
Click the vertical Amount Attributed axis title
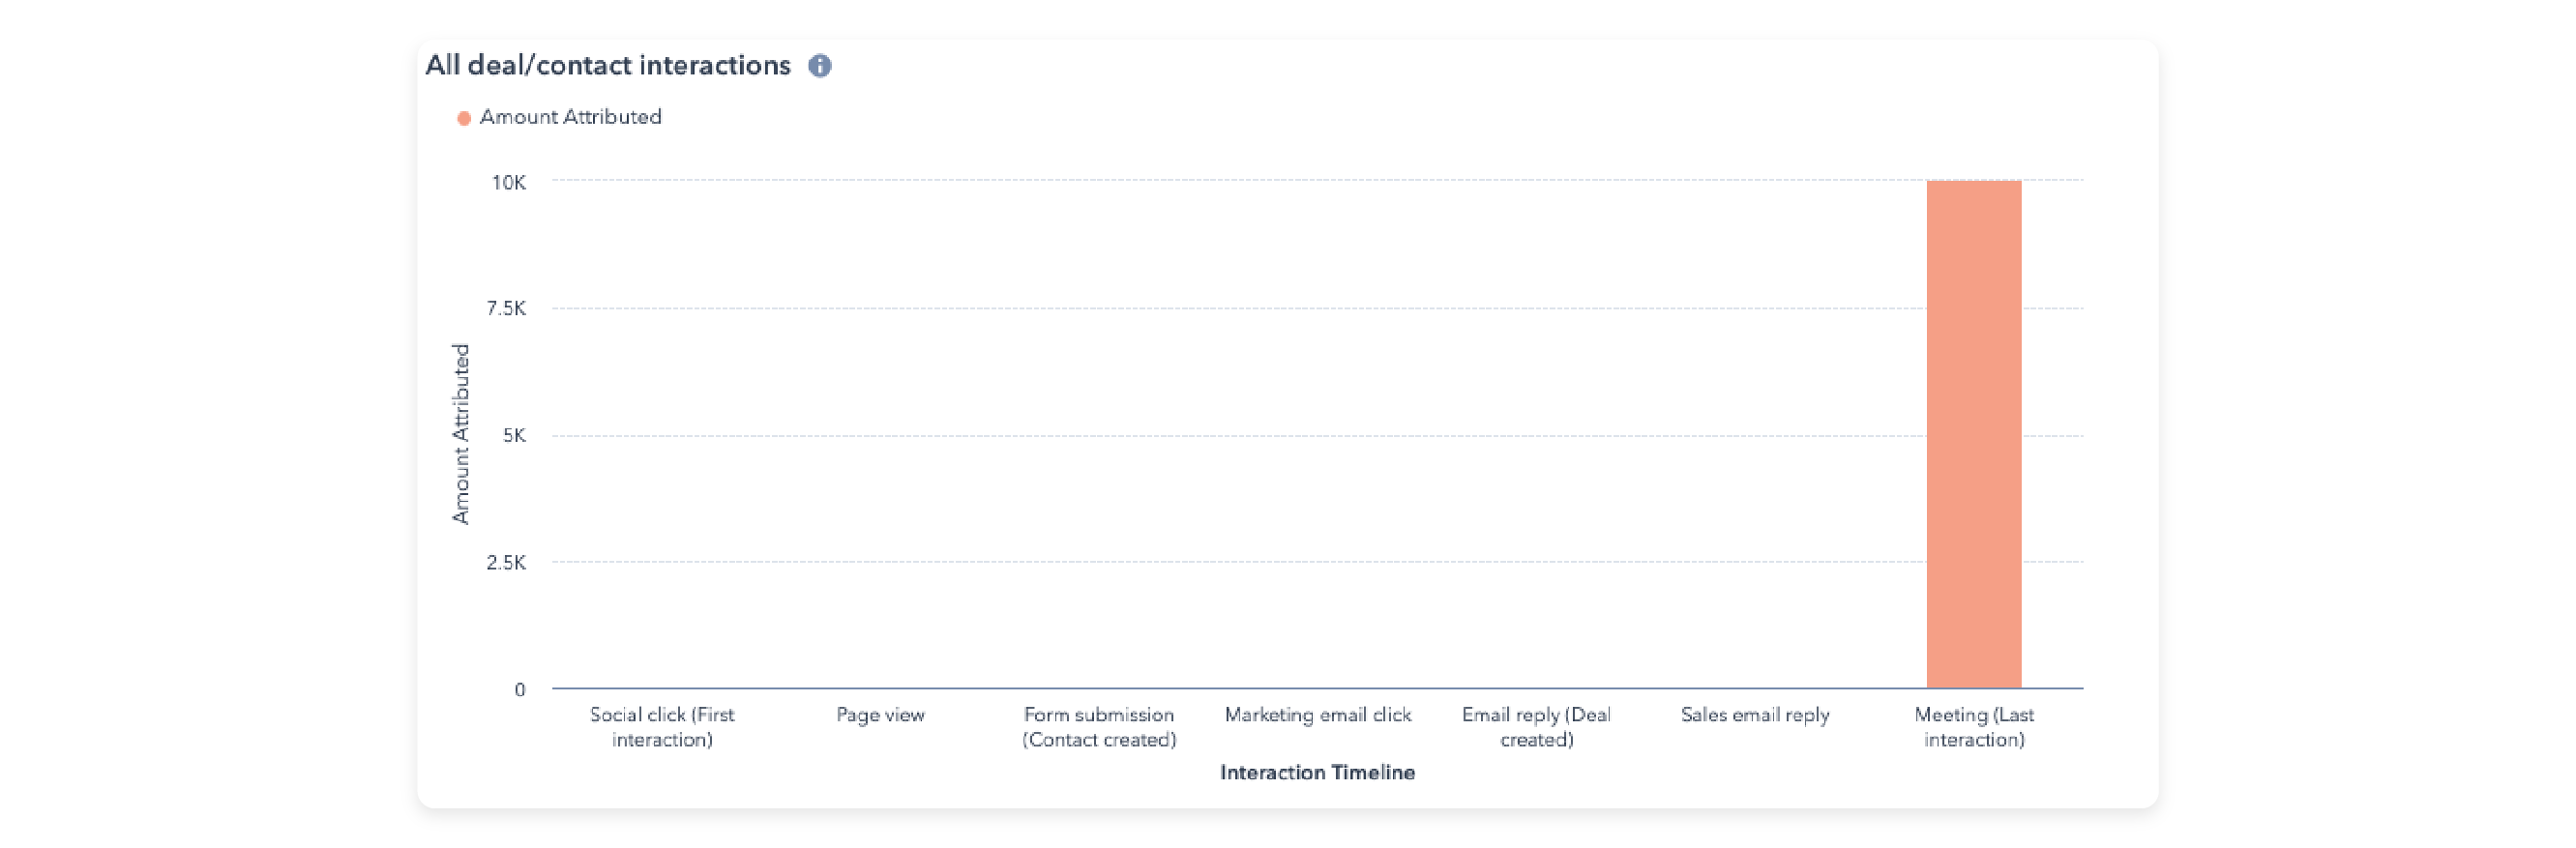pos(460,434)
